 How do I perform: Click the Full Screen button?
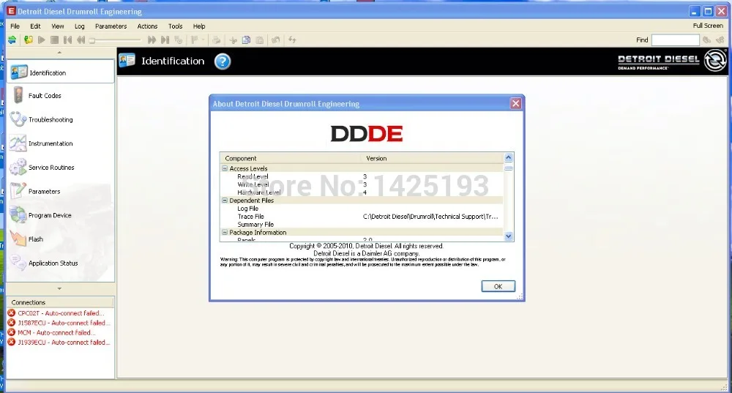click(x=708, y=26)
